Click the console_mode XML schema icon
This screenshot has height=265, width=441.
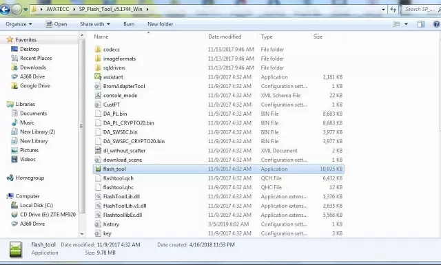98,95
